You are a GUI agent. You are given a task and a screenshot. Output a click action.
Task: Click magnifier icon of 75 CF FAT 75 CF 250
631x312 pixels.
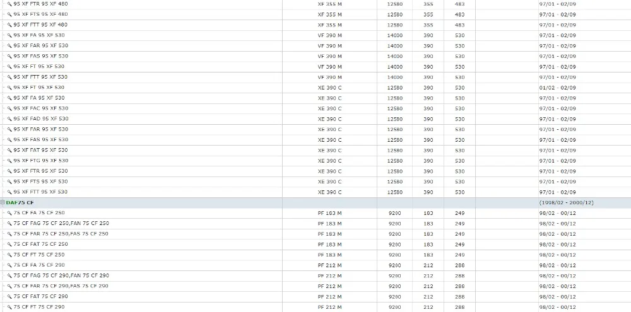(9, 244)
